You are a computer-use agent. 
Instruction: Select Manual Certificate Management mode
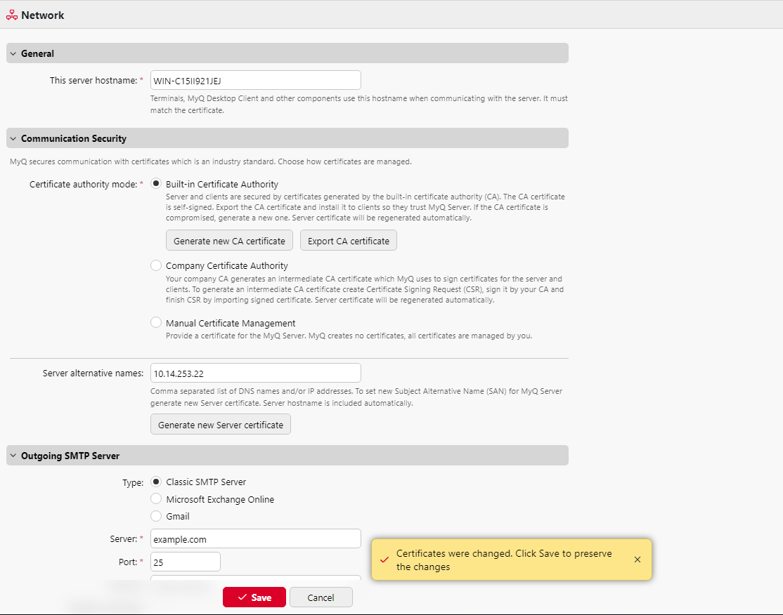pyautogui.click(x=155, y=322)
